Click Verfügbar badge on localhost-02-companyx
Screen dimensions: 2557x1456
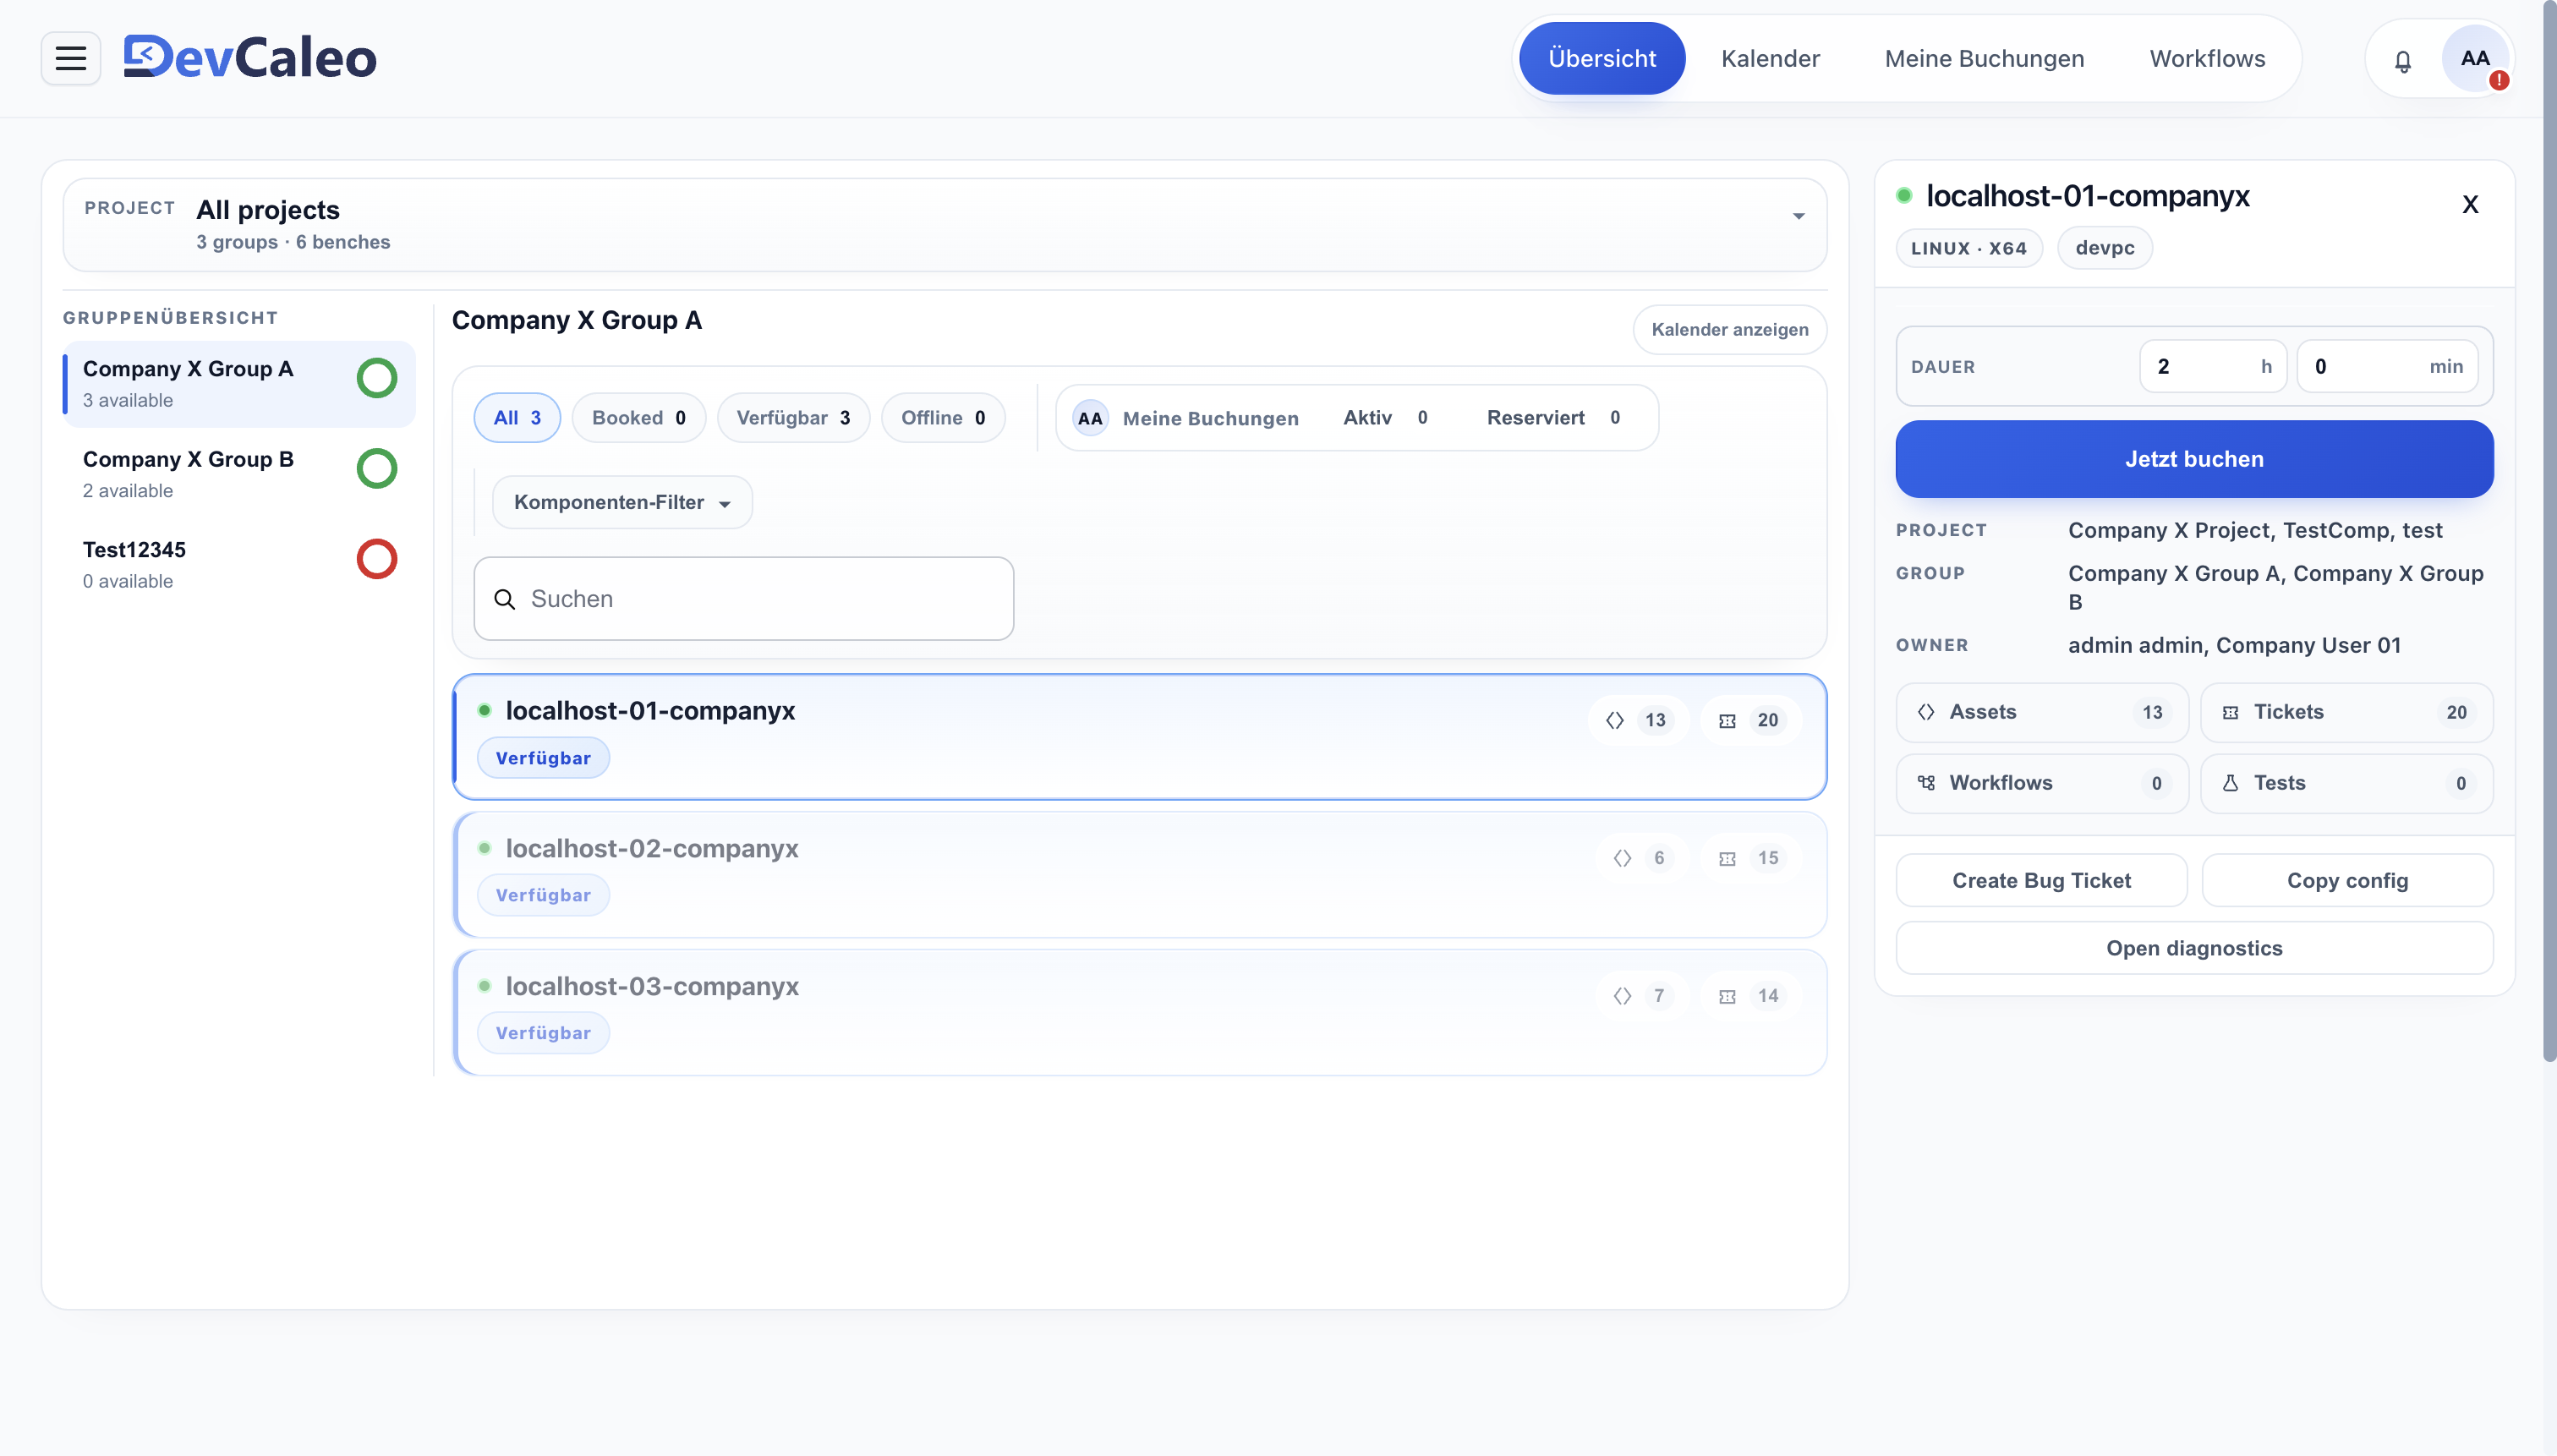tap(543, 895)
